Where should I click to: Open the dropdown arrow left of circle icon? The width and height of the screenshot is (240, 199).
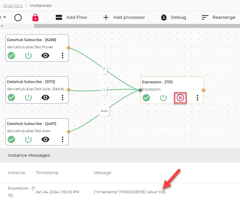coord(5,17)
